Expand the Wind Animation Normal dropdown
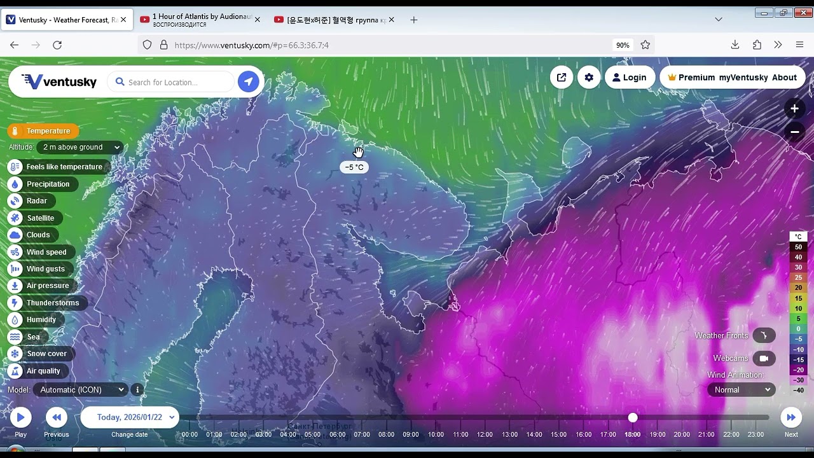814x458 pixels. pyautogui.click(x=742, y=390)
